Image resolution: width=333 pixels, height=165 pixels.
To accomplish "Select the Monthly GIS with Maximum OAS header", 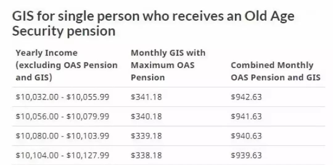I will 168,65.
